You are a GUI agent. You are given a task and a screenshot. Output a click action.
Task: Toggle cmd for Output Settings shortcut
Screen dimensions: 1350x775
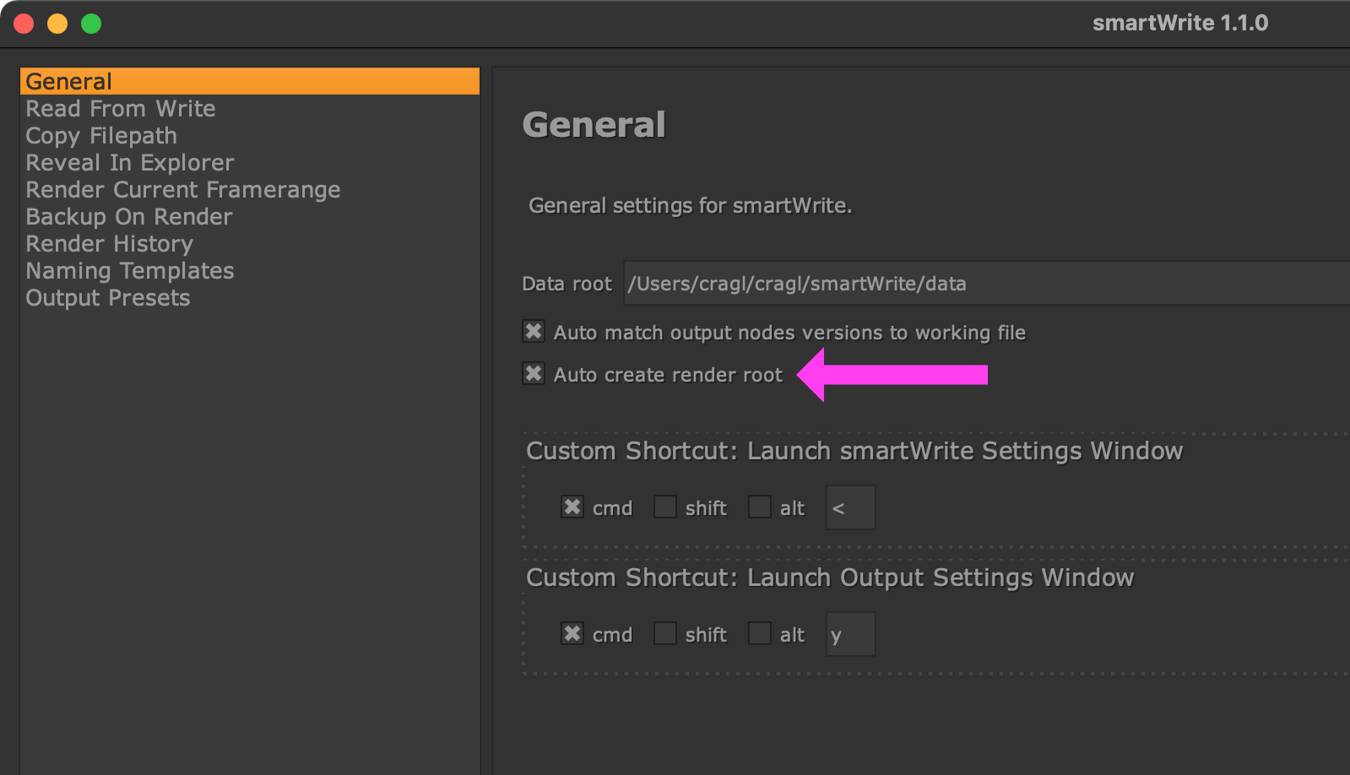tap(572, 633)
